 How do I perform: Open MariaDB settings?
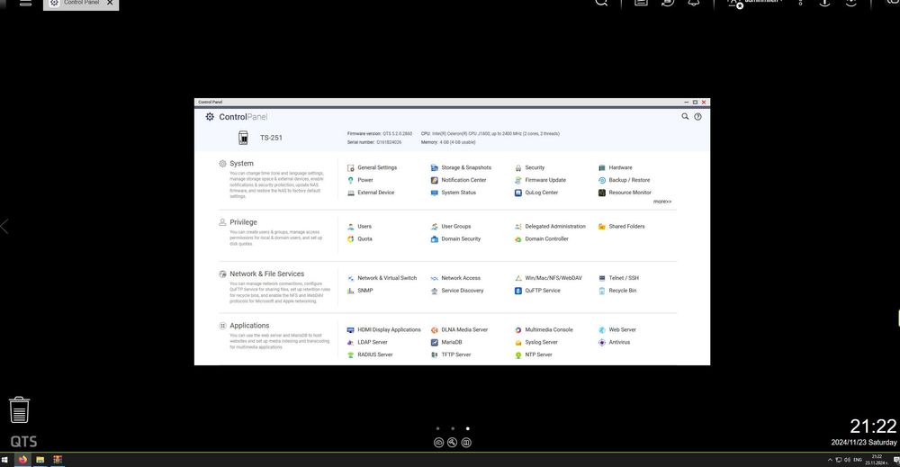(x=446, y=343)
